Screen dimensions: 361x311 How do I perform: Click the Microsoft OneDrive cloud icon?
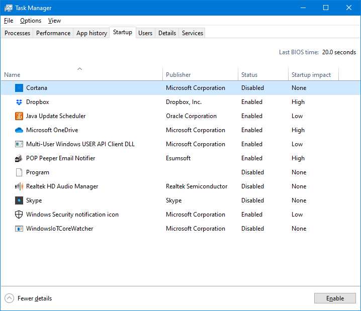tap(19, 130)
